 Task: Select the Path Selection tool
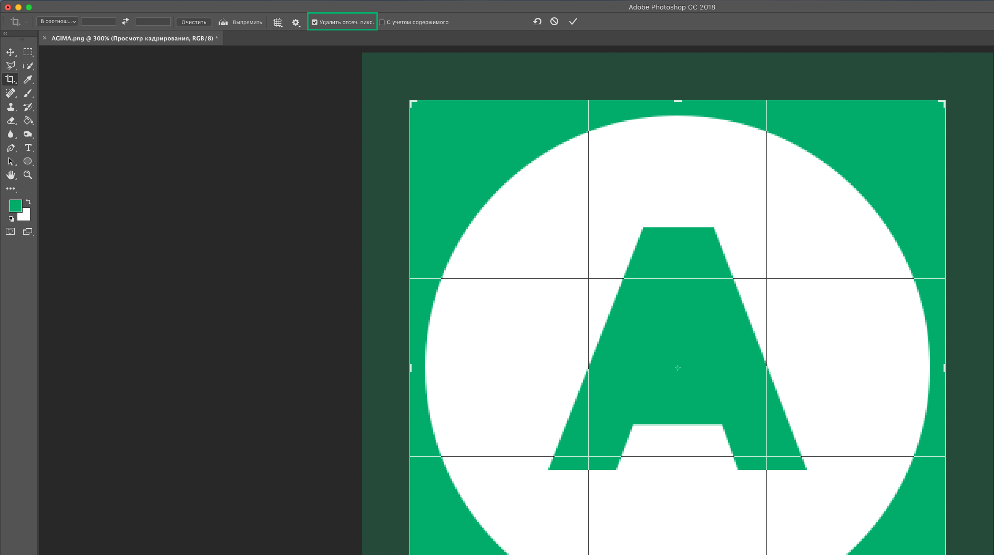point(11,161)
